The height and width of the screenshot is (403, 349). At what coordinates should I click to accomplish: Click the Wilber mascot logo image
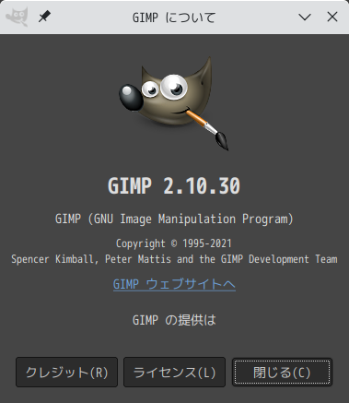[x=174, y=103]
